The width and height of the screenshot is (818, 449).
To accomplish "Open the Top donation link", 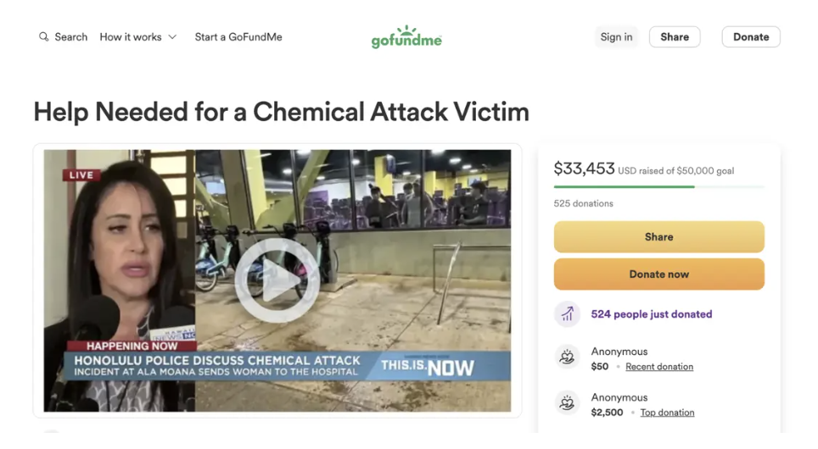I will pyautogui.click(x=667, y=413).
